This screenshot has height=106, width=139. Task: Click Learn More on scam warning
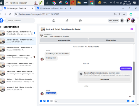pos(105,79)
